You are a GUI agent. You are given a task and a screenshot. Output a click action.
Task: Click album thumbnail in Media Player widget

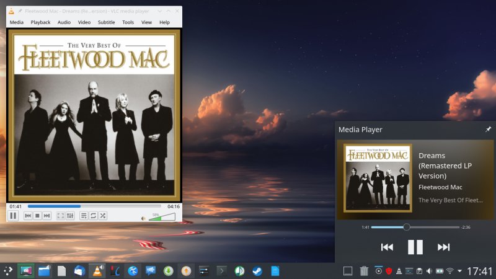pos(378,178)
